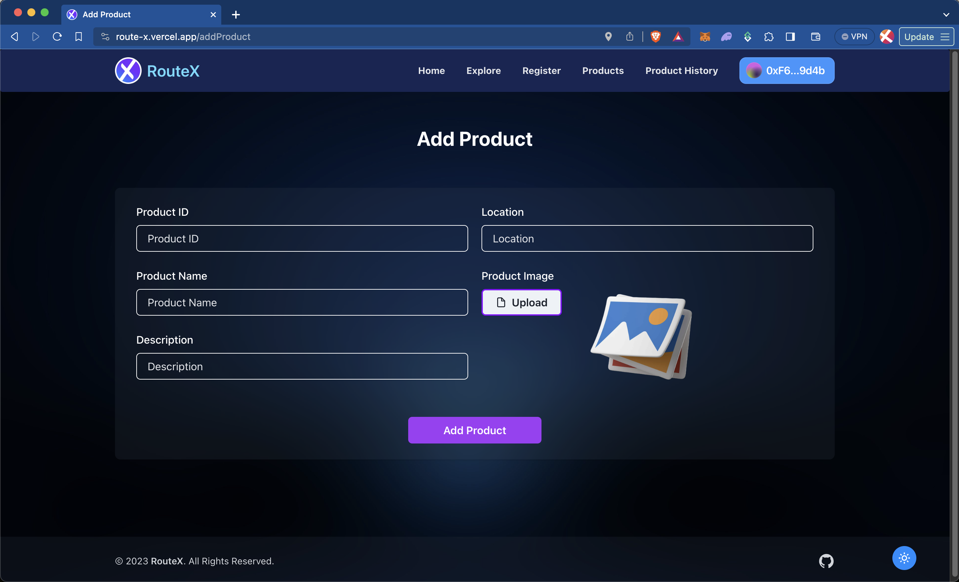The width and height of the screenshot is (959, 582).
Task: Reload the page
Action: coord(57,37)
